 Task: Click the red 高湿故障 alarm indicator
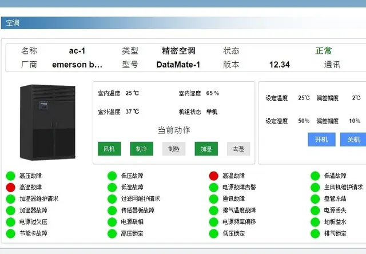point(10,187)
